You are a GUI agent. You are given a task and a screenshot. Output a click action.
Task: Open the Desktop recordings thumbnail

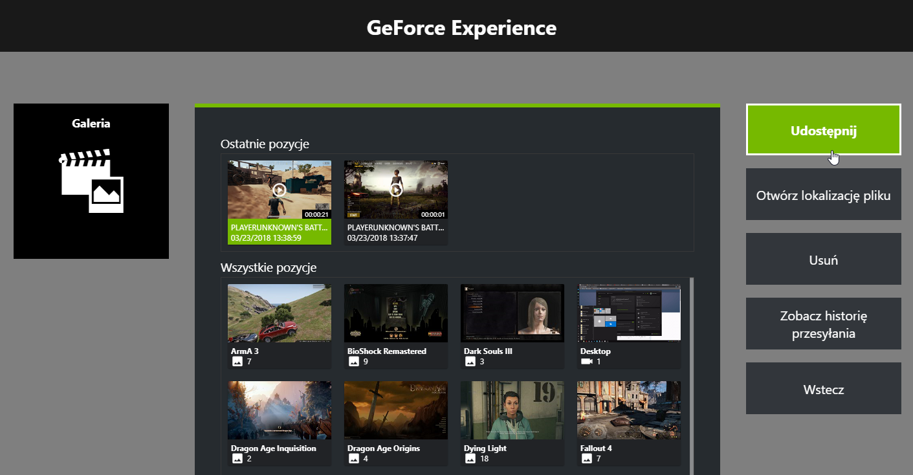(628, 313)
